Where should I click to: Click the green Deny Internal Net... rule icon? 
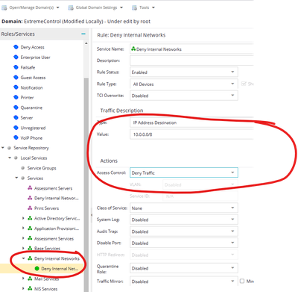pyautogui.click(x=37, y=268)
